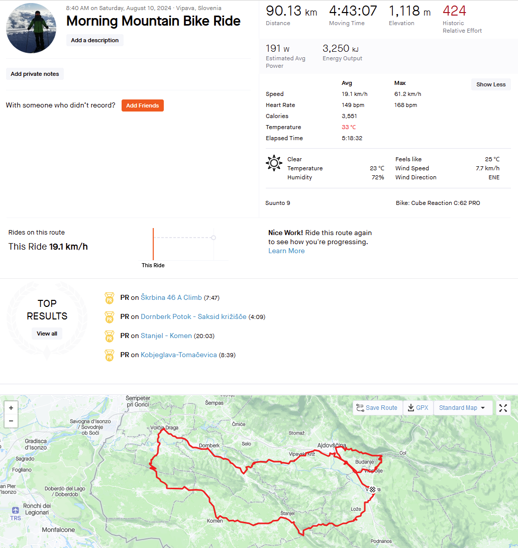This screenshot has height=548, width=518.
Task: Zoom out on the map with minus button
Action: click(x=11, y=421)
